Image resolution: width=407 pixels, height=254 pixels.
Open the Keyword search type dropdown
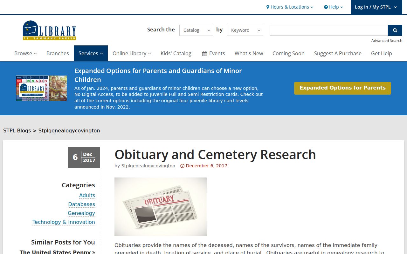pyautogui.click(x=245, y=30)
